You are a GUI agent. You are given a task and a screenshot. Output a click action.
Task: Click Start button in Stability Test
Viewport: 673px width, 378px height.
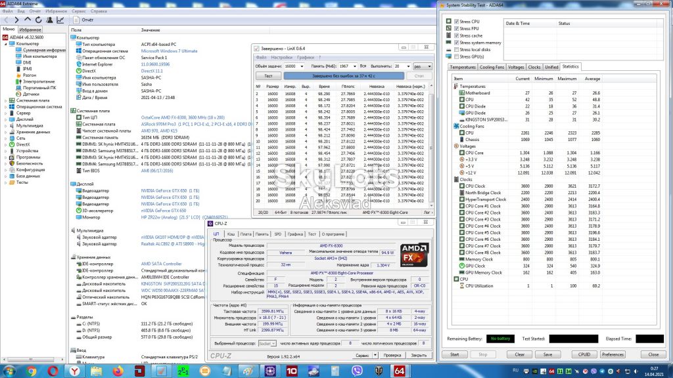[x=455, y=354]
